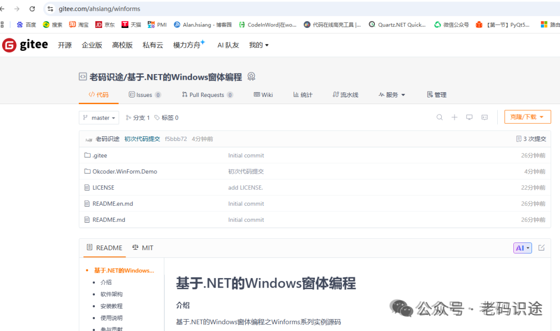Open the .gitee folder
This screenshot has height=331, width=560.
tap(100, 155)
